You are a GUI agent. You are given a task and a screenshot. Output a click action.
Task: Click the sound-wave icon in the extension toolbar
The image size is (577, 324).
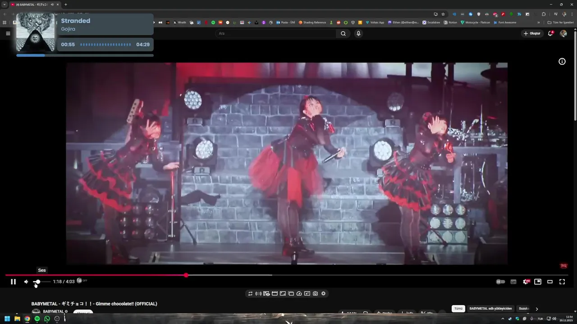(x=258, y=293)
